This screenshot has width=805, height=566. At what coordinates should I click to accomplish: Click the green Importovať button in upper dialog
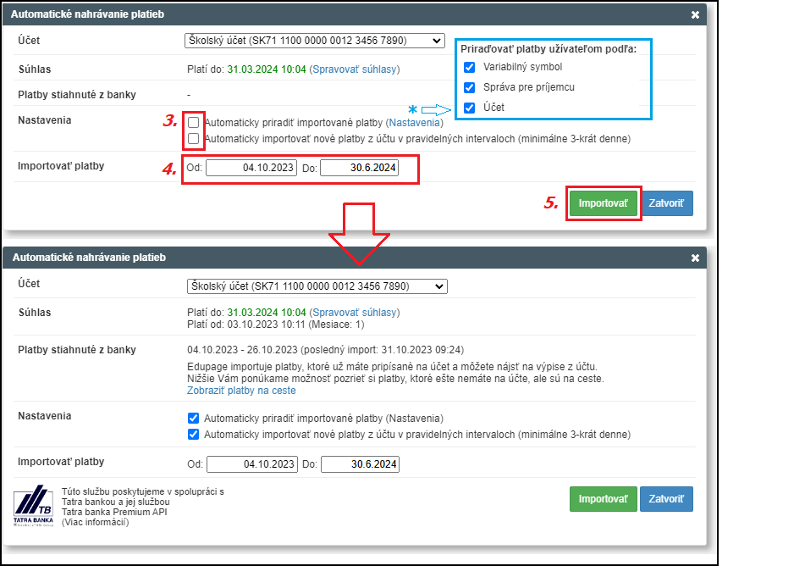point(604,203)
